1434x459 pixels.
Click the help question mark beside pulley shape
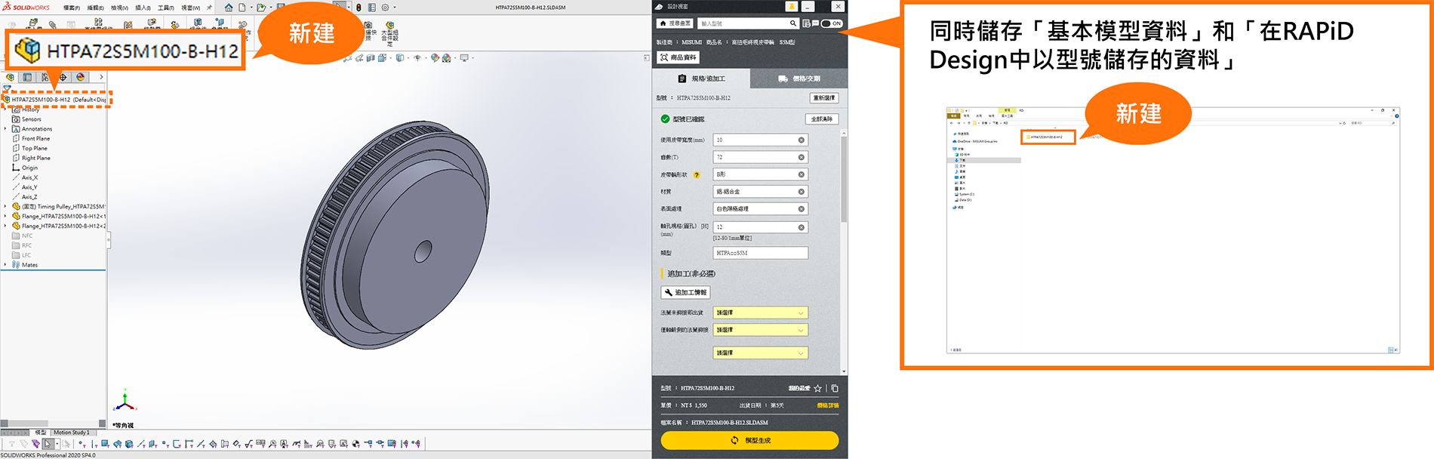[697, 175]
